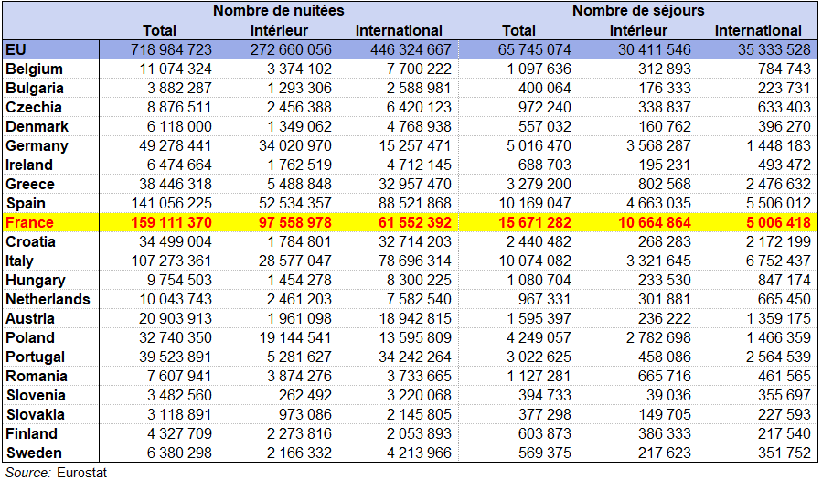
Task: Select the 'International' column under séjours
Action: tap(758, 31)
